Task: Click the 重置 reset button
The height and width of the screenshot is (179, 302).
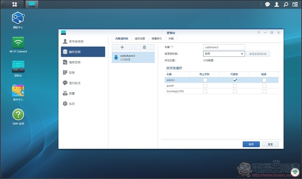Action: (270, 144)
